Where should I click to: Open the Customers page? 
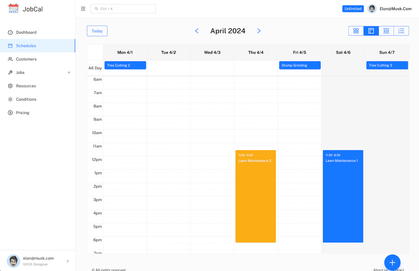26,59
